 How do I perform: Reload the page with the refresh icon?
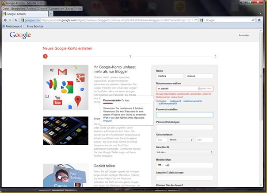coord(196,20)
